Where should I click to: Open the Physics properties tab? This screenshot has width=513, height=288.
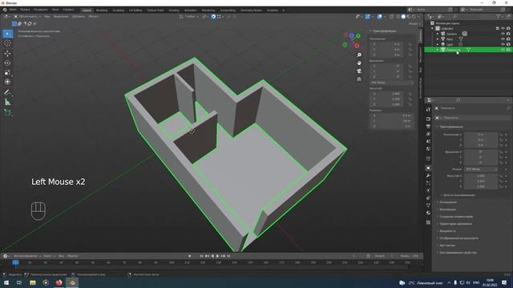point(428,190)
